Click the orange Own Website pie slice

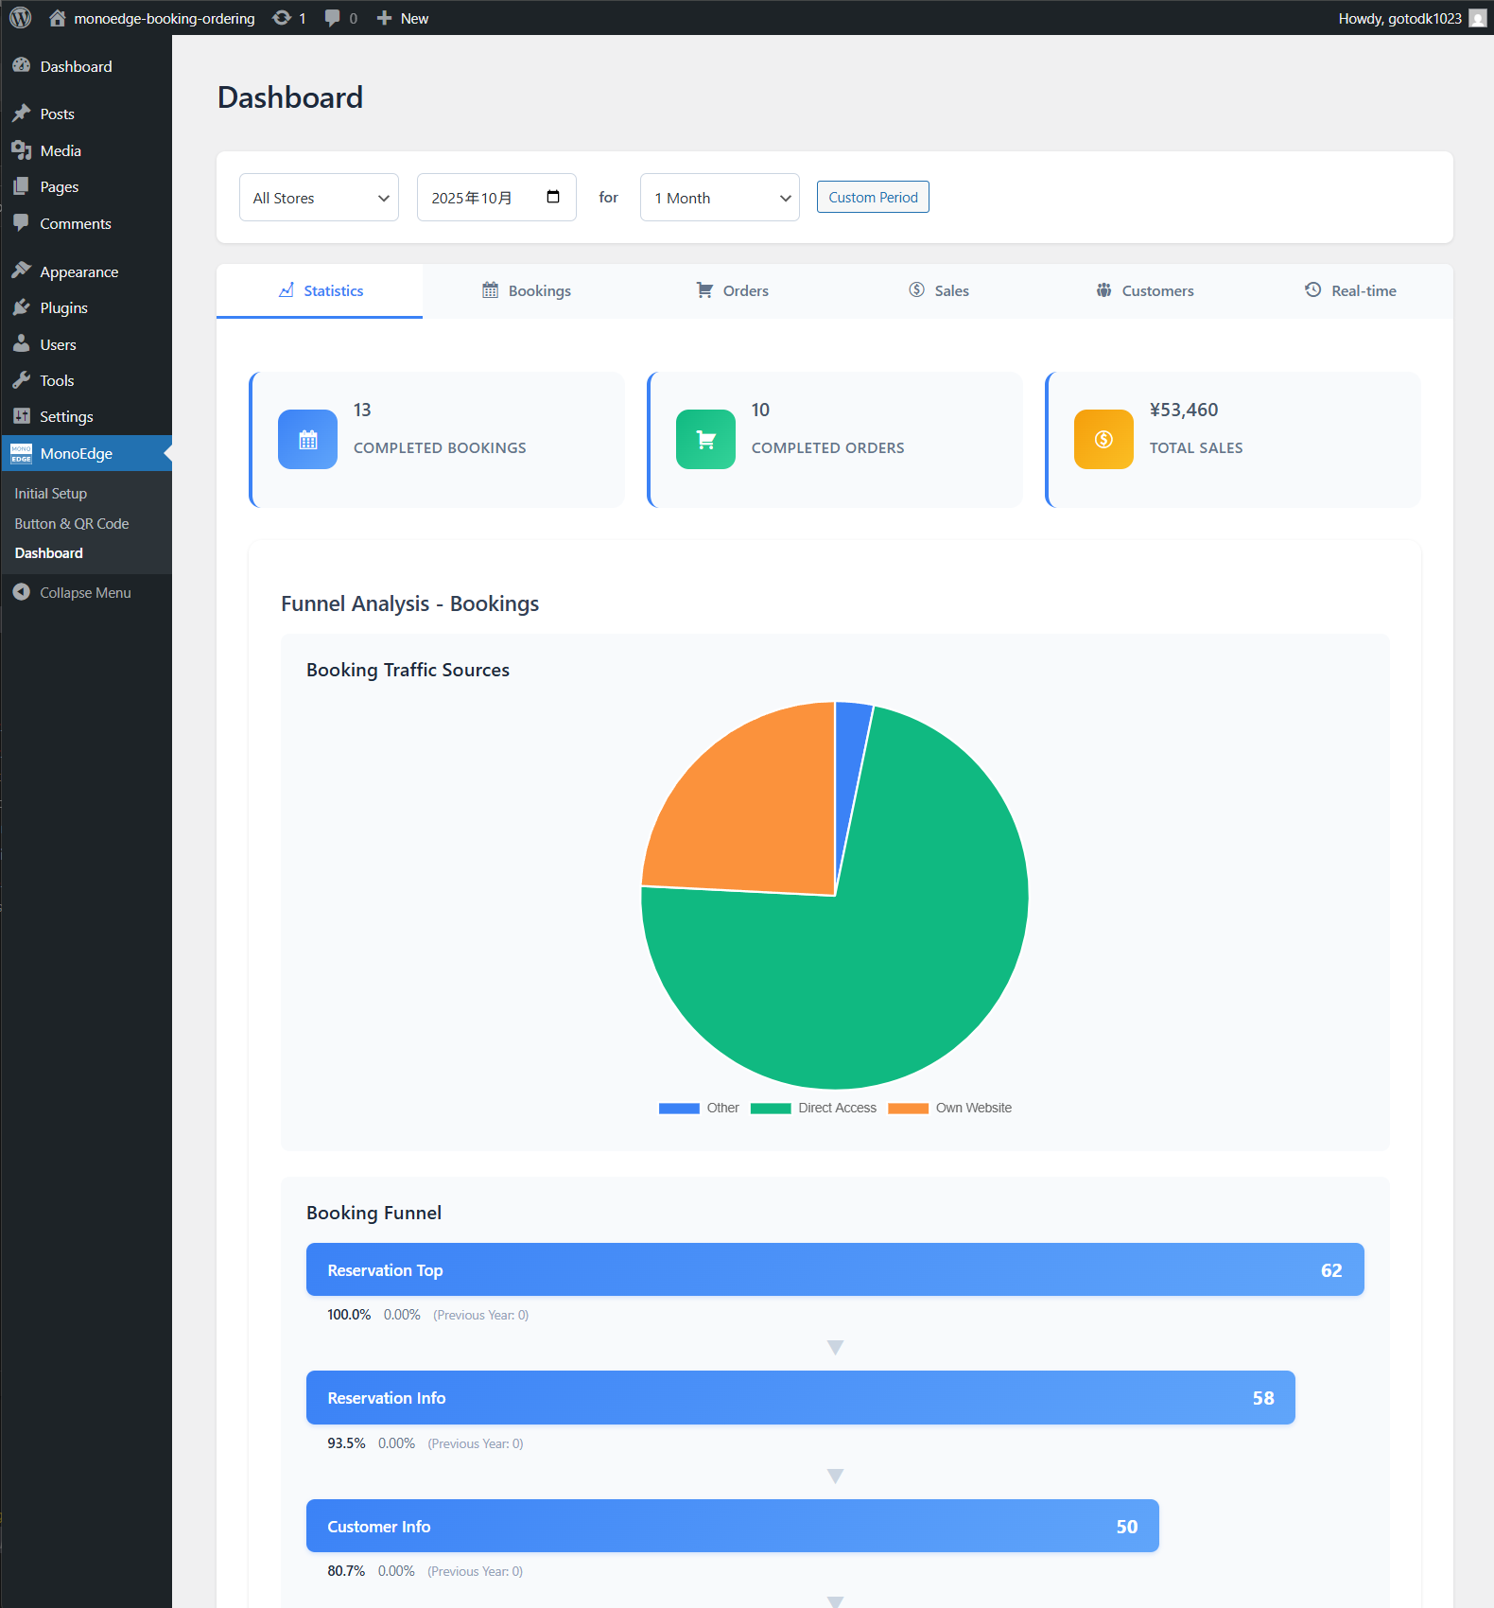756,813
